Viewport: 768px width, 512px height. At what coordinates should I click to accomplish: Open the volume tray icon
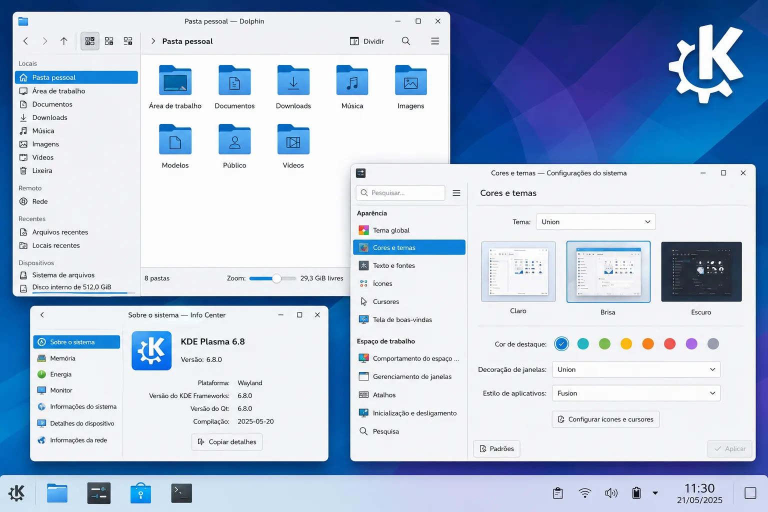(x=611, y=493)
